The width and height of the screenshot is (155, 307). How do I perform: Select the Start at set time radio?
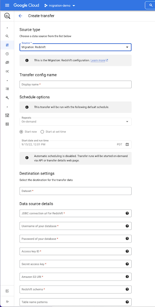tap(42, 132)
